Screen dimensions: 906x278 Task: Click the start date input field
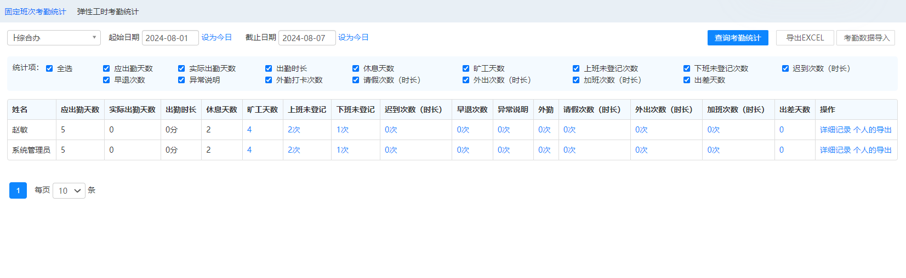170,38
